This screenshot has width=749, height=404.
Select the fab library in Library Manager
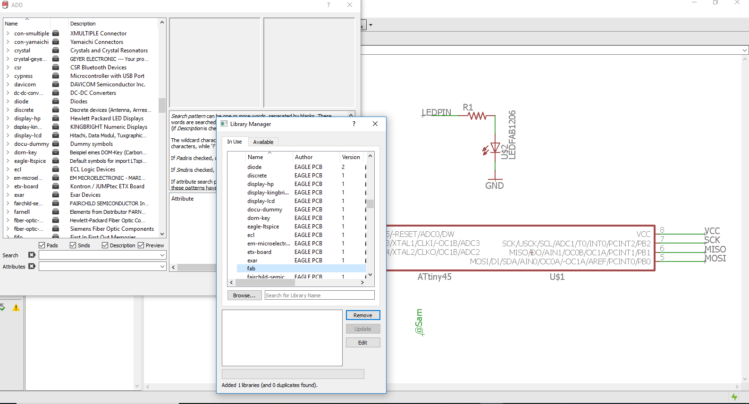(x=302, y=269)
